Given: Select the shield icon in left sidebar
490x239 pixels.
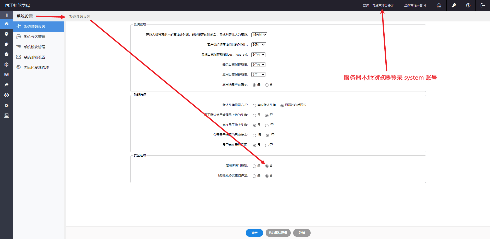Looking at the screenshot, I should coord(6,54).
